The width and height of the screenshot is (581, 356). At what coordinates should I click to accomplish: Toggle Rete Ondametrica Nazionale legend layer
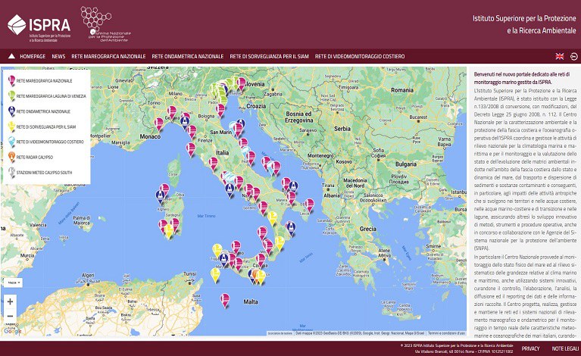tap(43, 111)
